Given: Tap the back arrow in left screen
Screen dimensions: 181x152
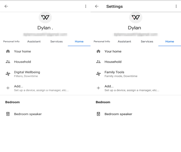Looking at the screenshot, I should [x=6, y=6].
